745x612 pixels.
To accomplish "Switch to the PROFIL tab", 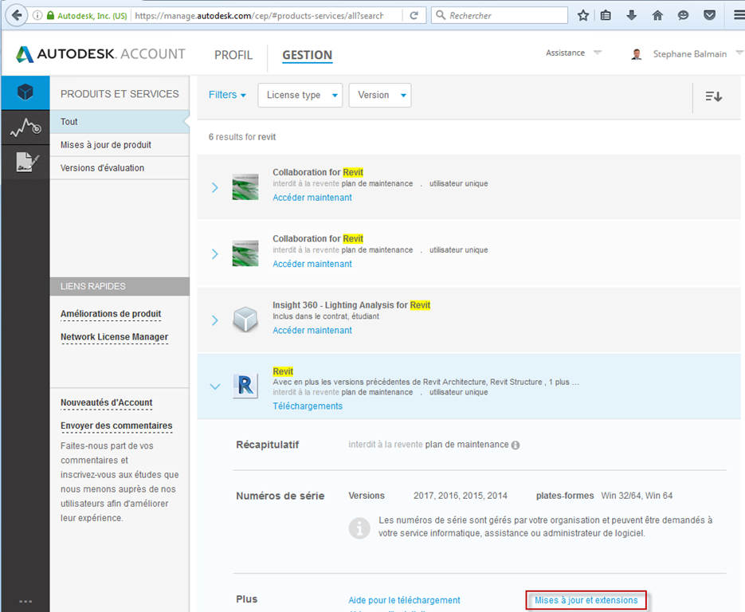I will [233, 55].
